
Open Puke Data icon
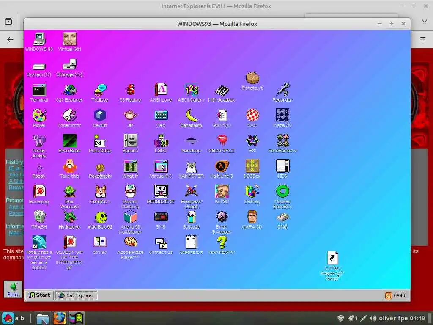point(100,141)
